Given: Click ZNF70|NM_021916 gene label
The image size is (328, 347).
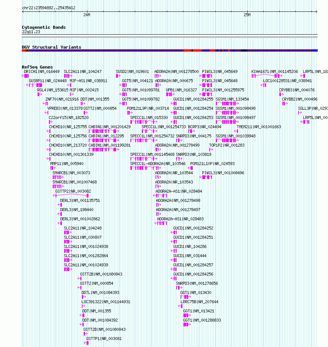Looking at the screenshot, I should (x=62, y=99).
